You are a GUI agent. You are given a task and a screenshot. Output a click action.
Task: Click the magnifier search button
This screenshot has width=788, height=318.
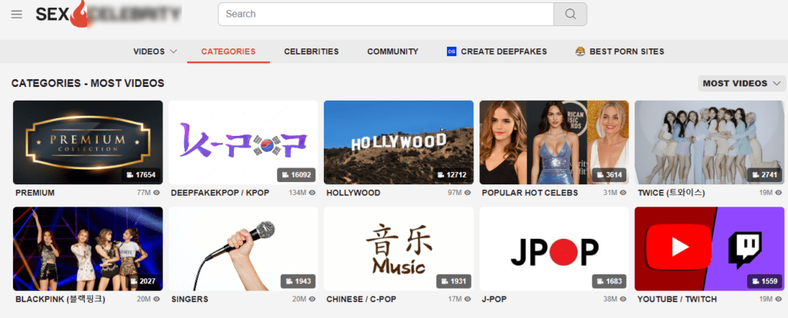(570, 14)
